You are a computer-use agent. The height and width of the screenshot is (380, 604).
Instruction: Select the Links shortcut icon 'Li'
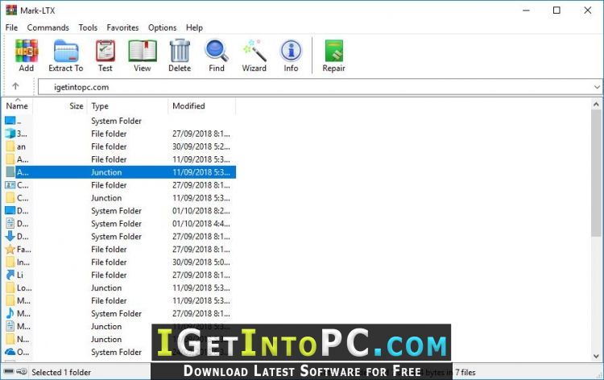[10, 275]
